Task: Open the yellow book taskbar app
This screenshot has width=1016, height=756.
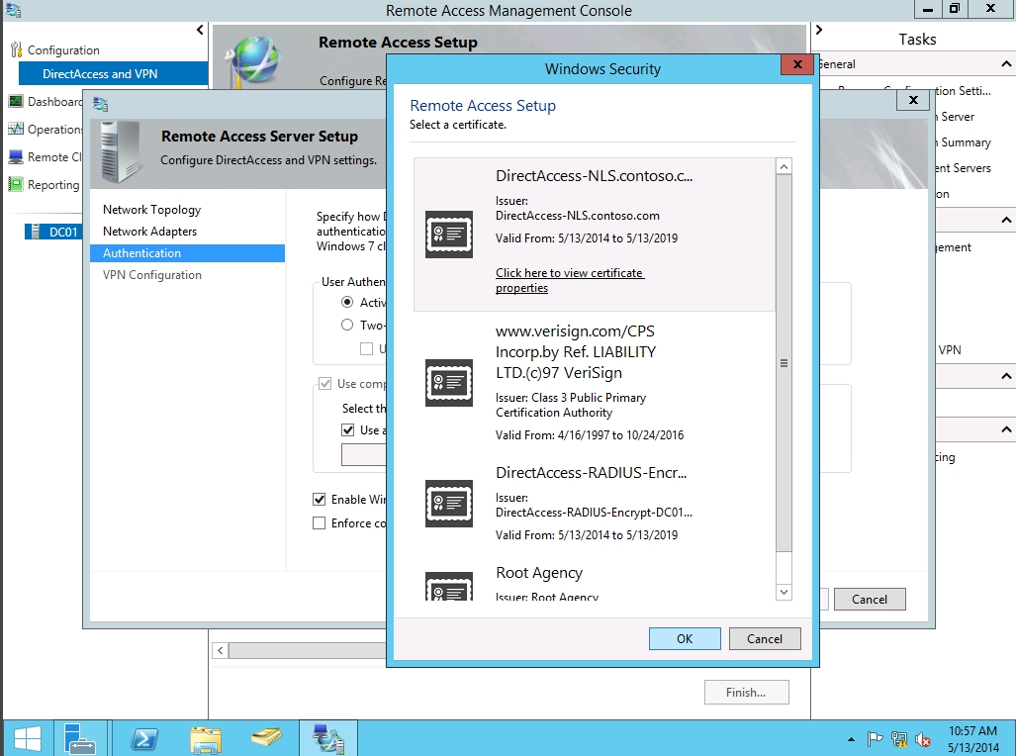Action: (266, 737)
